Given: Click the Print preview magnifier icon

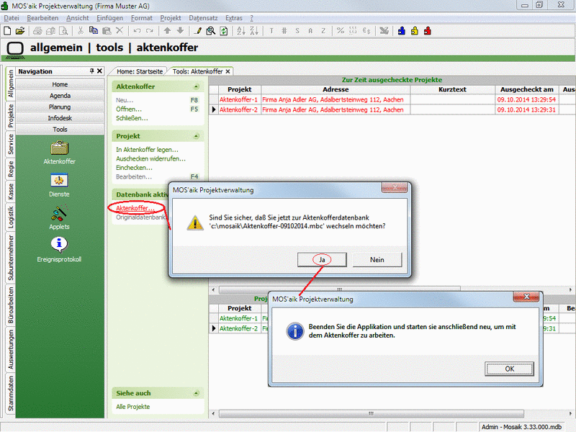Looking at the screenshot, I should 63,31.
